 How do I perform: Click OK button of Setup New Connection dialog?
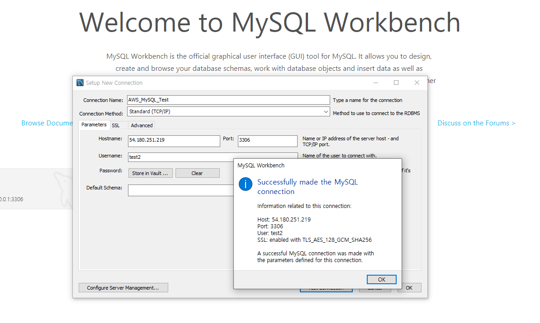click(412, 288)
